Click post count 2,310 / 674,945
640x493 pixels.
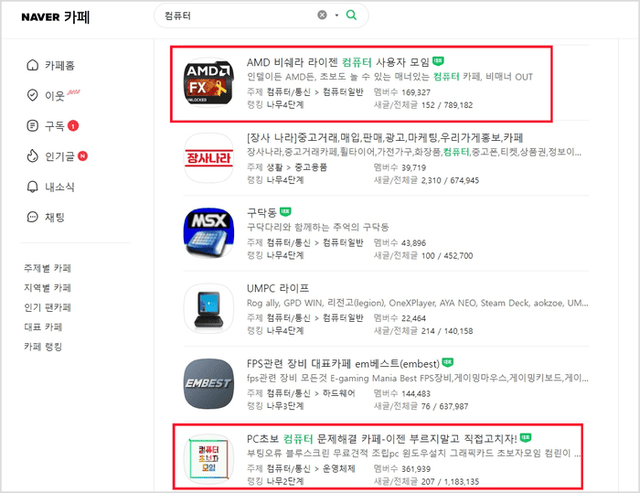(x=450, y=180)
